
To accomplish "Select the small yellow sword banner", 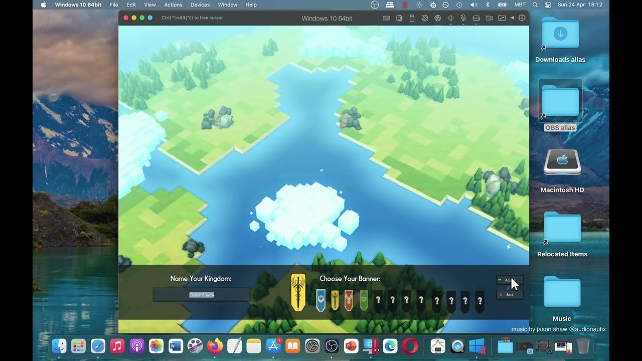I will [x=335, y=300].
